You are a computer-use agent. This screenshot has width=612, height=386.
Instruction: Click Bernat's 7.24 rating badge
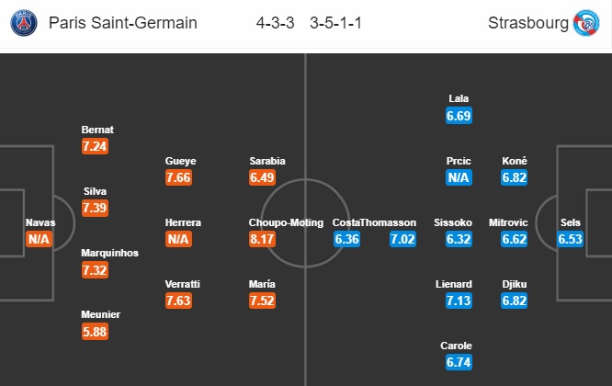[95, 146]
